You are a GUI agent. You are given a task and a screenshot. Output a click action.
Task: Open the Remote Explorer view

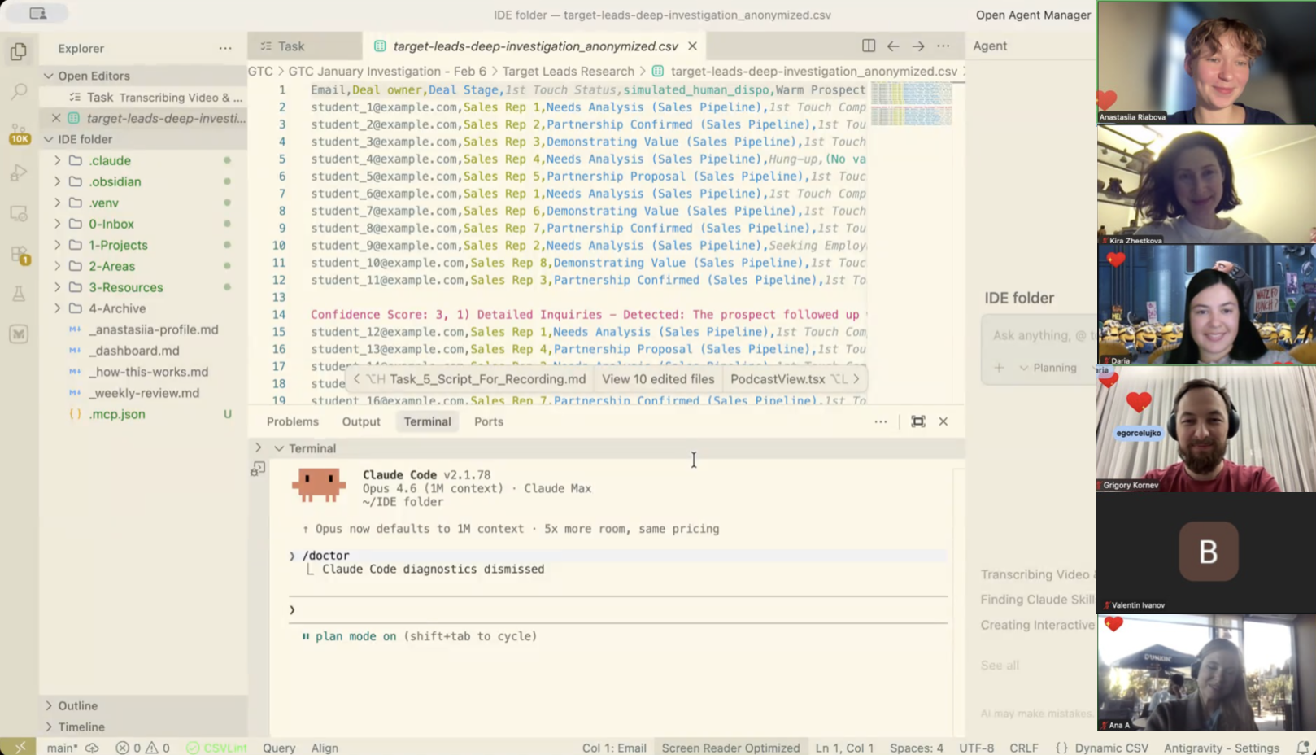pyautogui.click(x=19, y=213)
